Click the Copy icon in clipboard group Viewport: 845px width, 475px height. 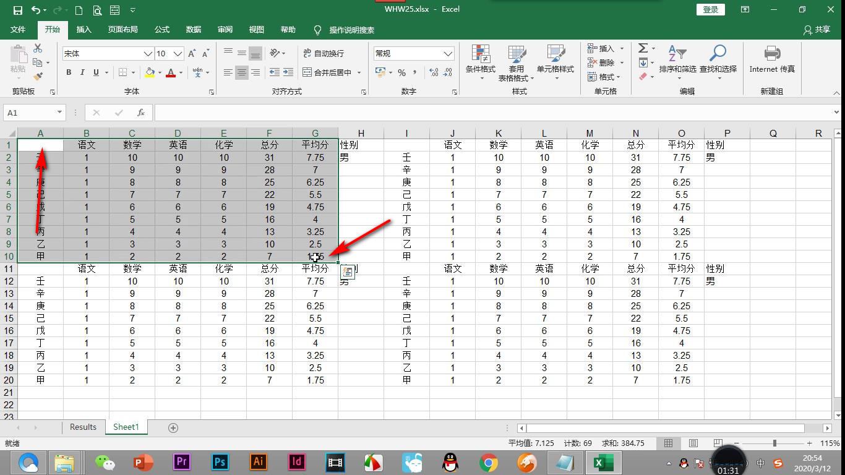tap(38, 62)
